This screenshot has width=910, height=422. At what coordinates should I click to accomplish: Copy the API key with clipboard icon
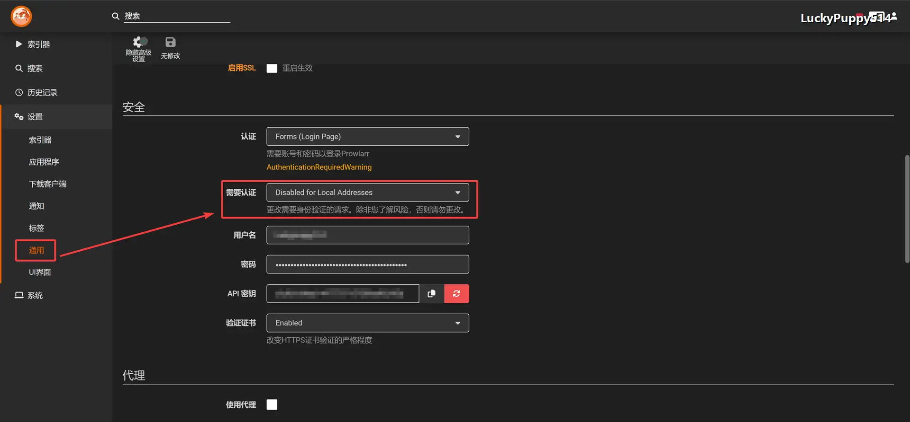432,294
